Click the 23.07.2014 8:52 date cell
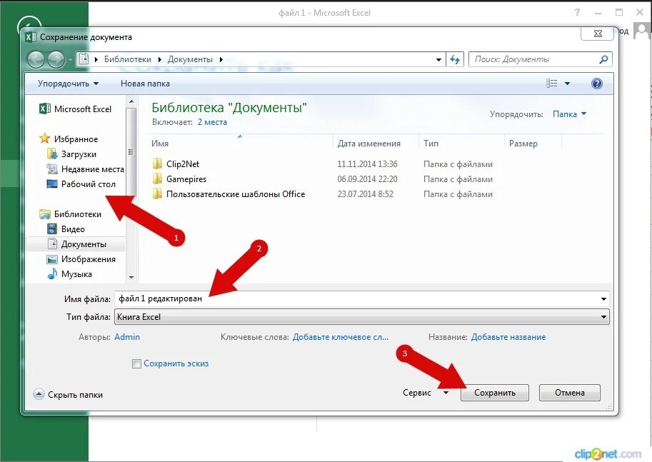The height and width of the screenshot is (462, 652). click(365, 194)
